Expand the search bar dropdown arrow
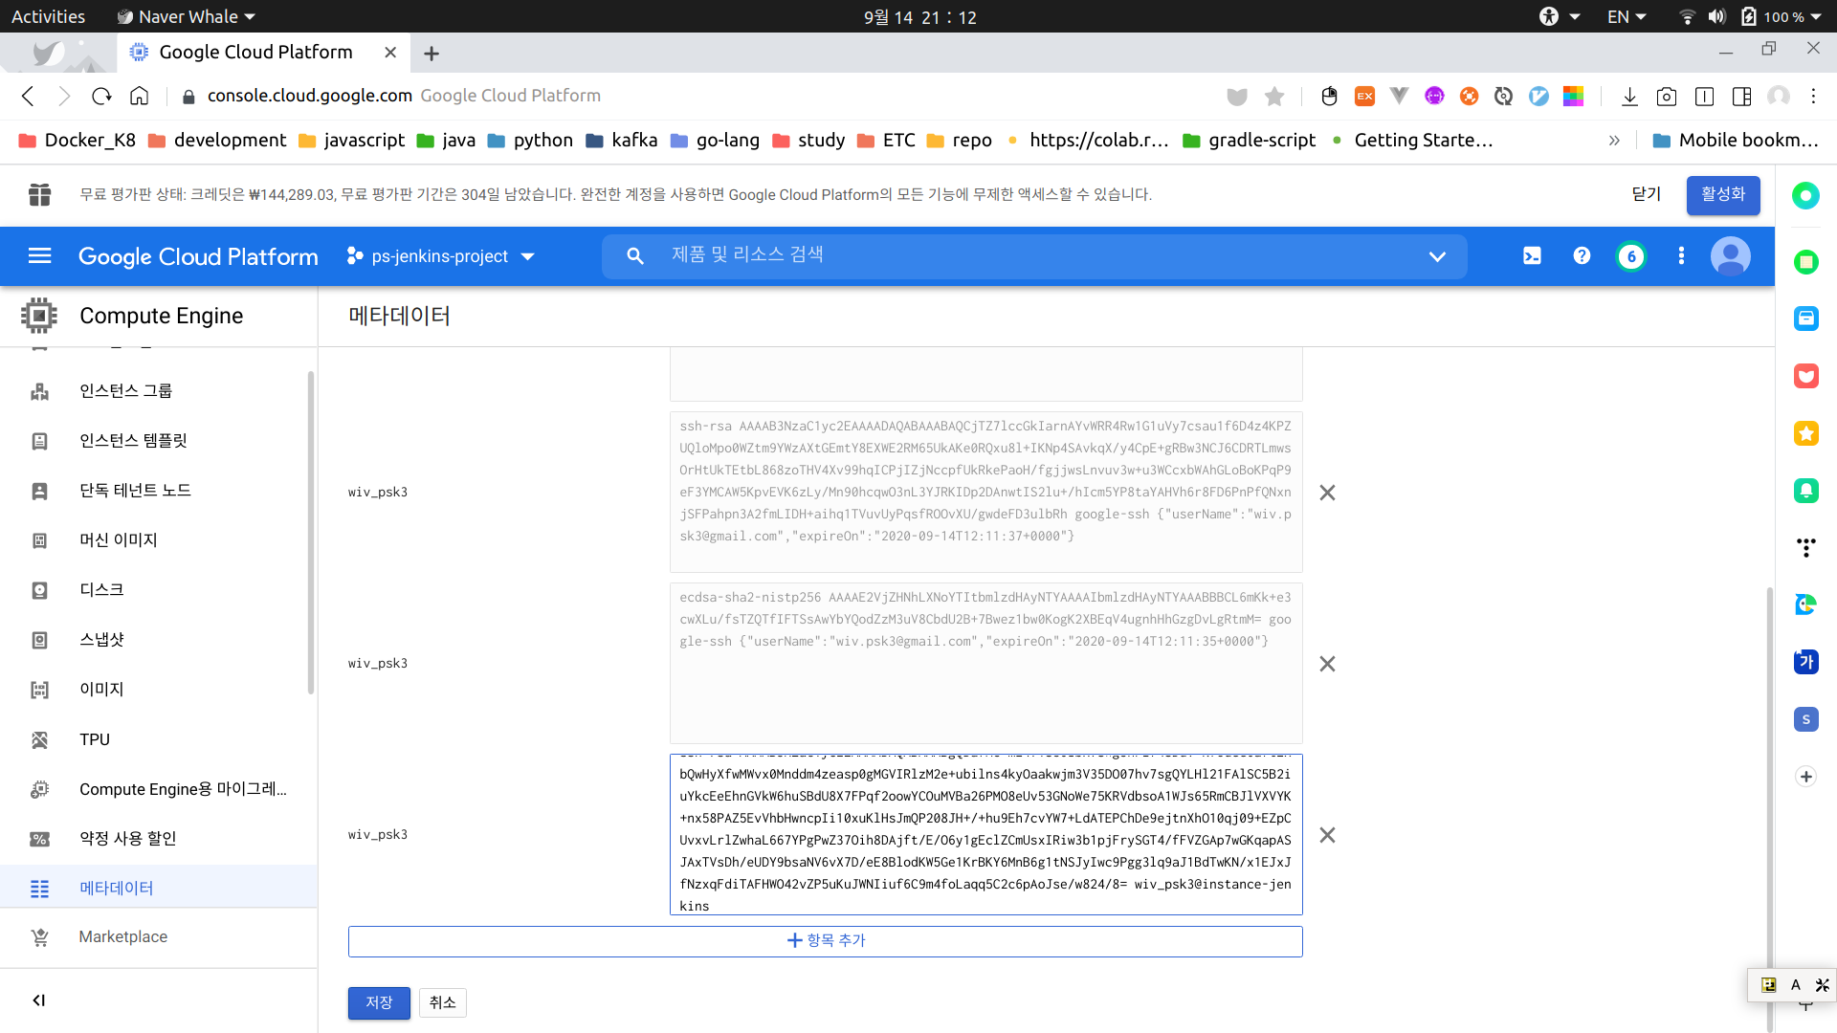This screenshot has height=1033, width=1837. pos(1436,256)
